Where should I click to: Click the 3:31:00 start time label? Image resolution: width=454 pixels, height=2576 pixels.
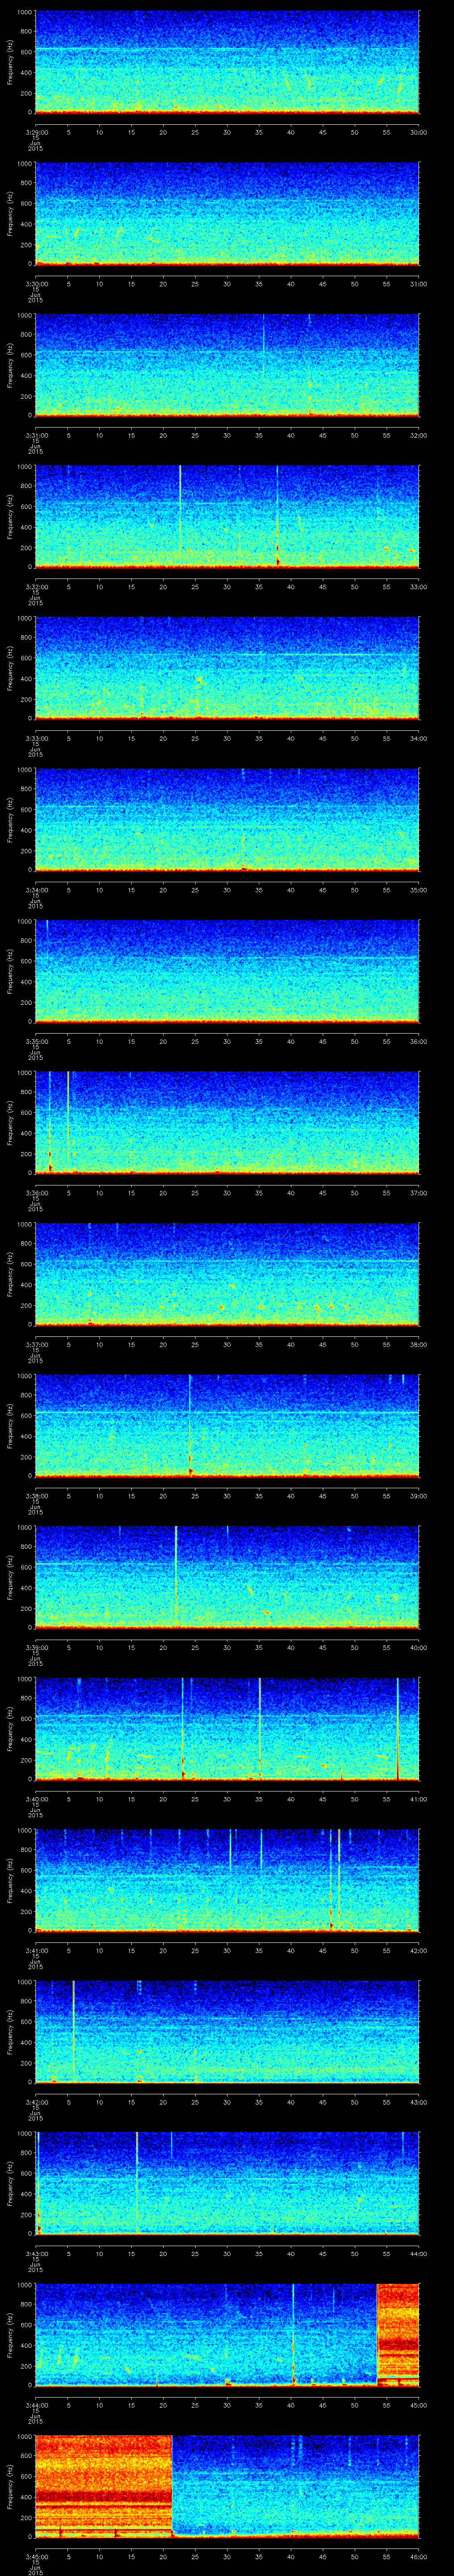36,435
